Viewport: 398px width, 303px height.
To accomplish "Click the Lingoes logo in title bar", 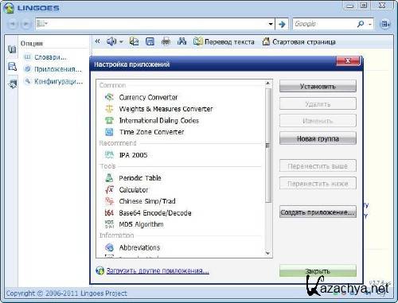I will 9,8.
